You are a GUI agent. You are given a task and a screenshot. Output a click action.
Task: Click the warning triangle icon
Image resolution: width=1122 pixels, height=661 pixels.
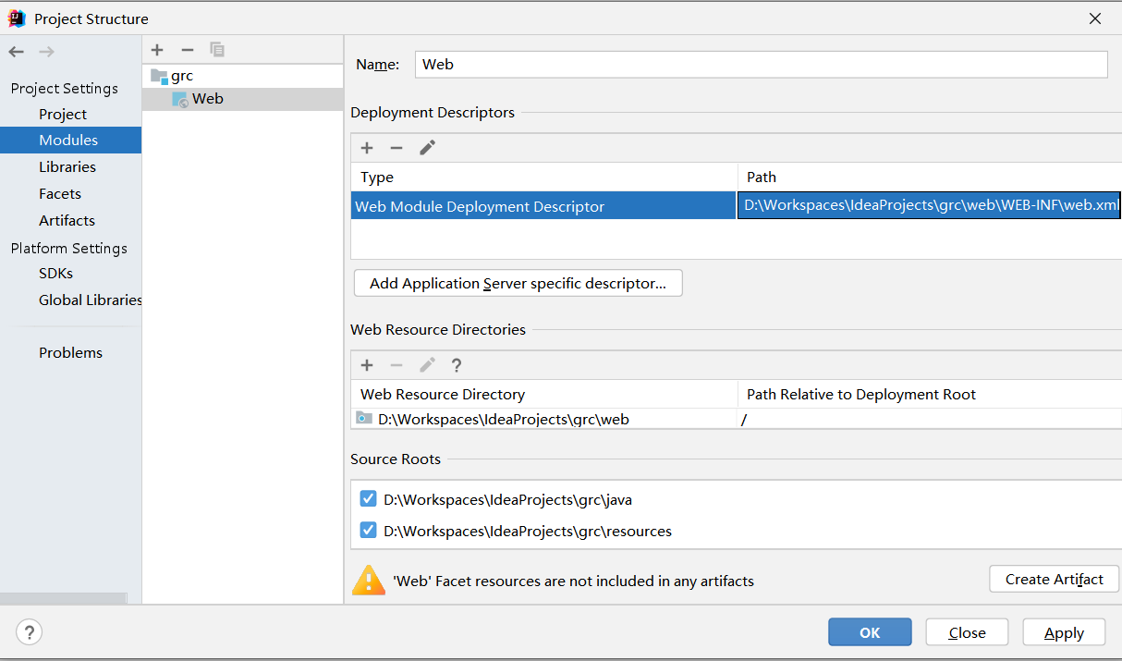coord(368,580)
